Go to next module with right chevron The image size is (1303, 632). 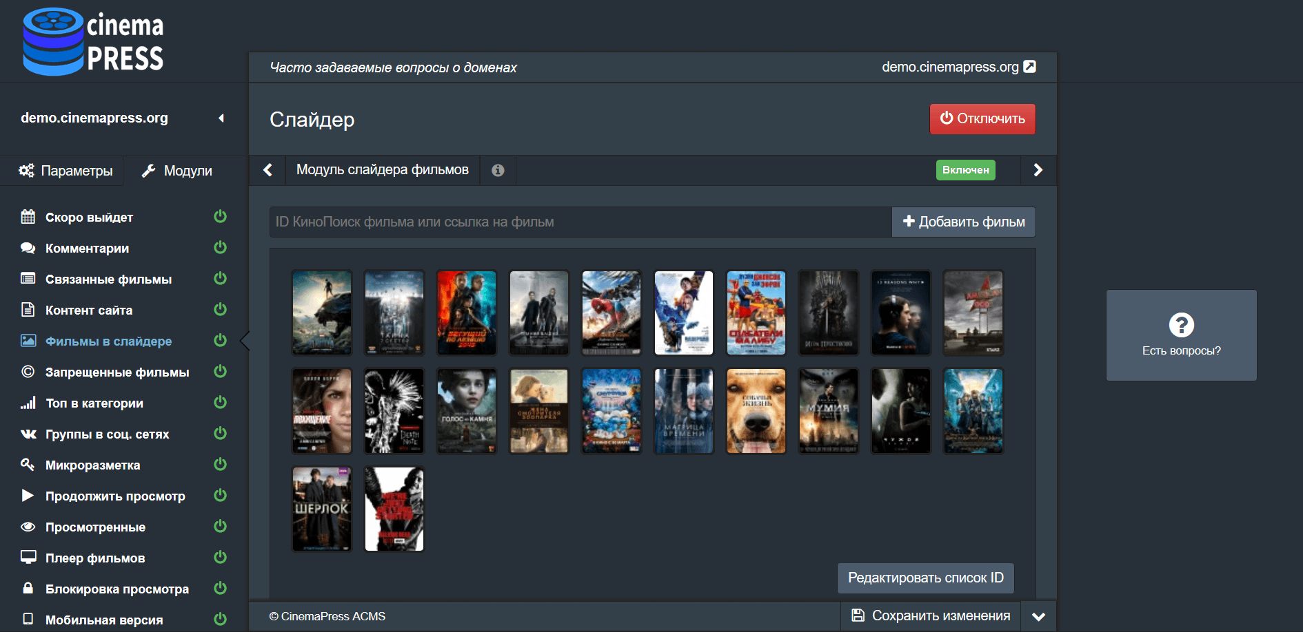pos(1038,170)
